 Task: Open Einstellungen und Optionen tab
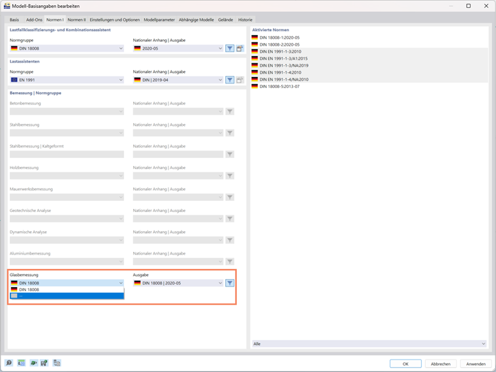coord(114,20)
